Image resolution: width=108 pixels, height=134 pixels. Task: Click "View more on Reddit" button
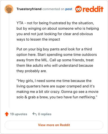pyautogui.click(x=54, y=125)
